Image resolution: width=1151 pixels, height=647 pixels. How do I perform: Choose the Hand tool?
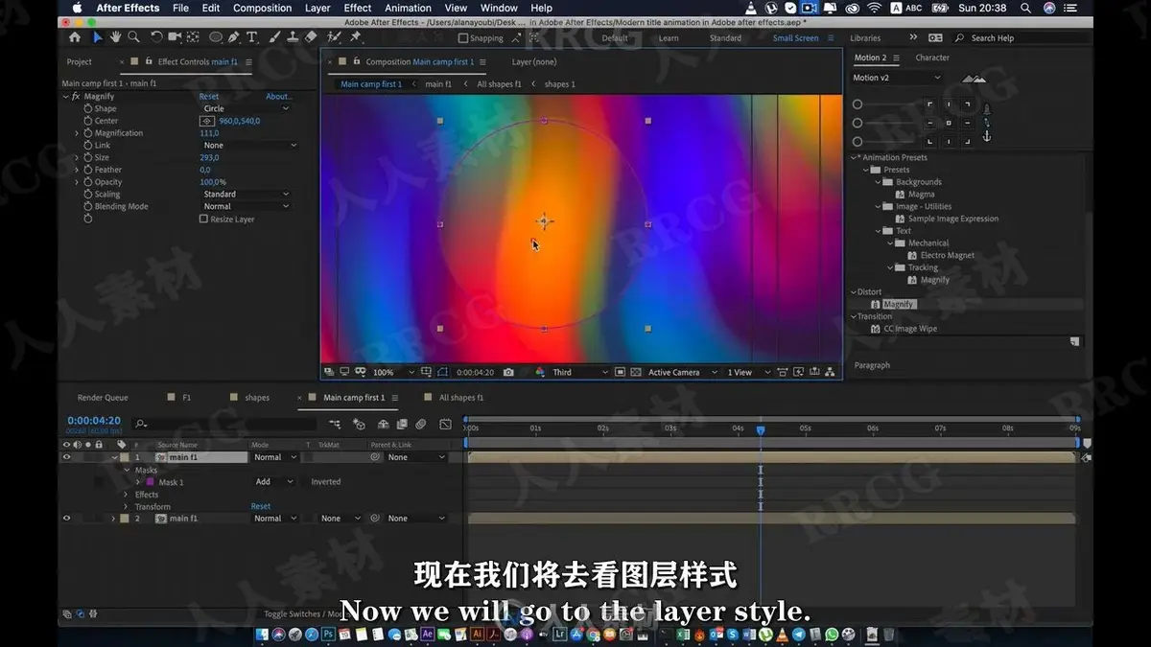115,37
